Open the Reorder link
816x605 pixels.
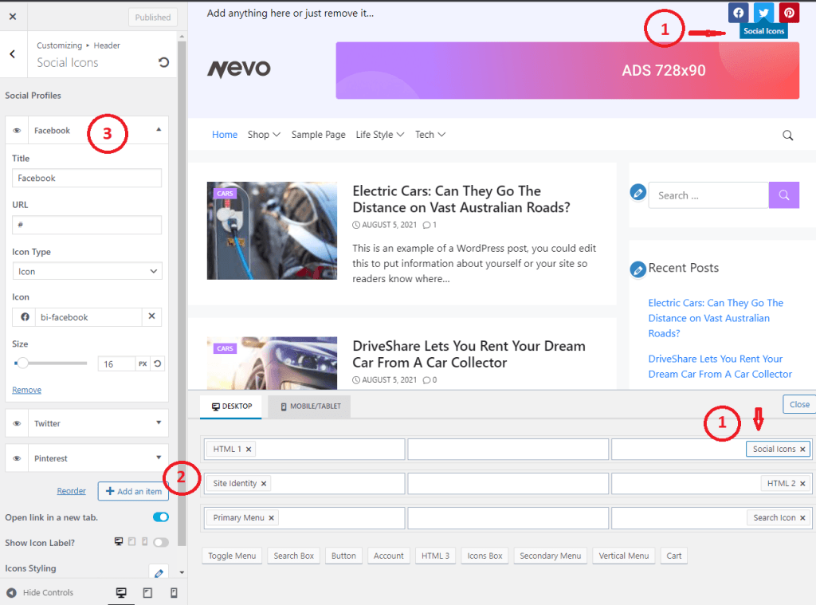pos(71,491)
